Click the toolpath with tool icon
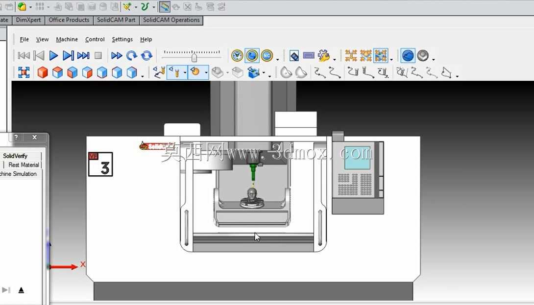 click(x=159, y=72)
